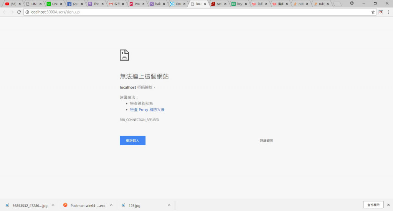Open the new tab button
This screenshot has height=211, width=393.
pyautogui.click(x=337, y=4)
